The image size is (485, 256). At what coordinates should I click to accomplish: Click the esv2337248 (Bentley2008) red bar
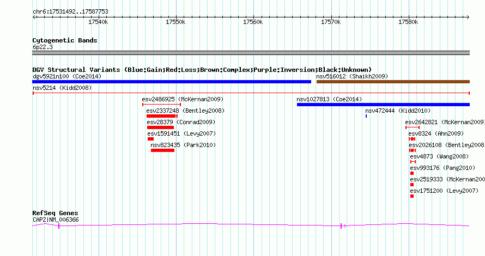pos(162,116)
